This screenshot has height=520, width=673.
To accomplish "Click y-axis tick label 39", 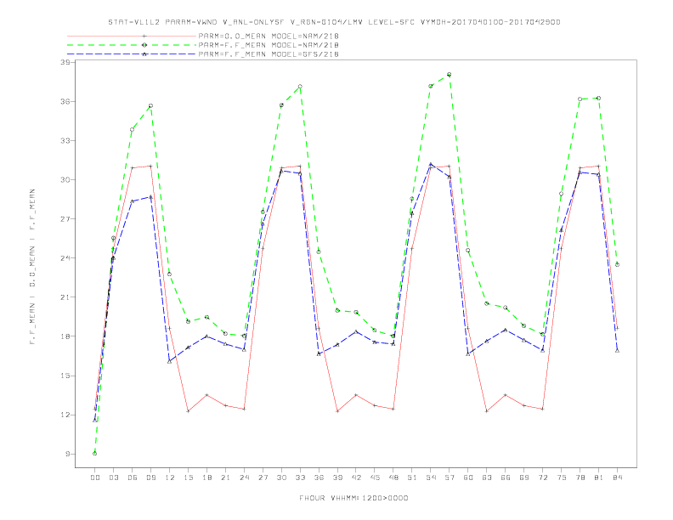I will pyautogui.click(x=65, y=62).
